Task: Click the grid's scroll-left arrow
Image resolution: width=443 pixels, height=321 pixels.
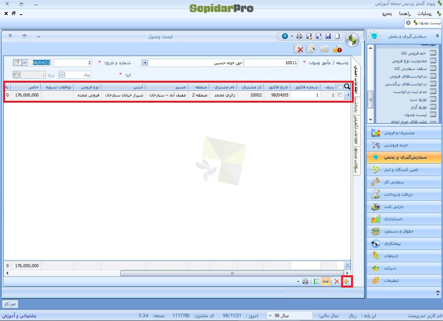Action: pos(7,273)
